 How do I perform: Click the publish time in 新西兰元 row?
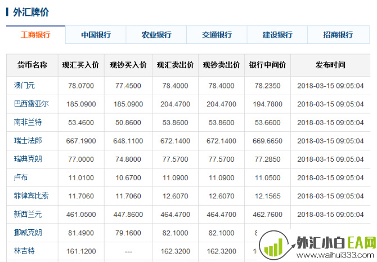(331, 214)
